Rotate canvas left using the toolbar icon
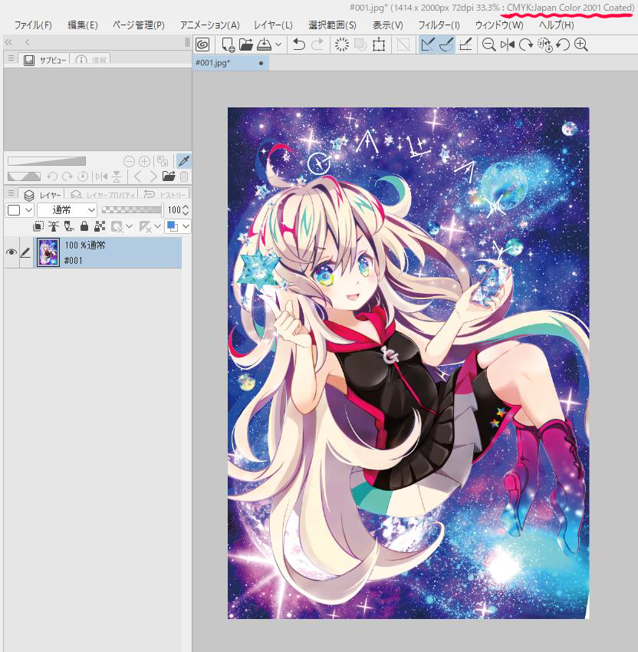The width and height of the screenshot is (638, 652). point(562,44)
